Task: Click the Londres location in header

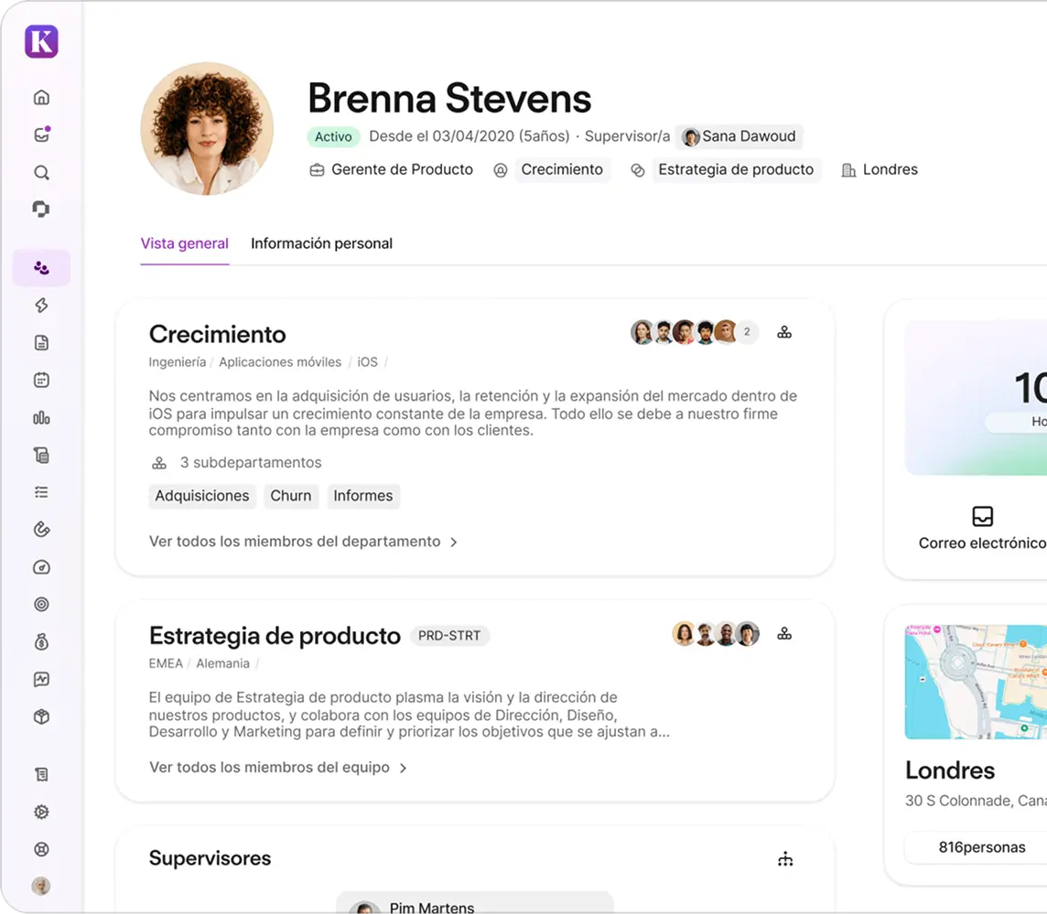Action: (x=880, y=169)
